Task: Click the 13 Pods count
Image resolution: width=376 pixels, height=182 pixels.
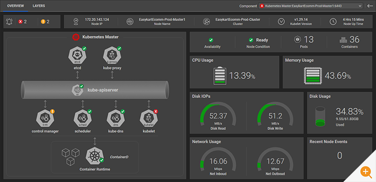Action: pyautogui.click(x=309, y=39)
